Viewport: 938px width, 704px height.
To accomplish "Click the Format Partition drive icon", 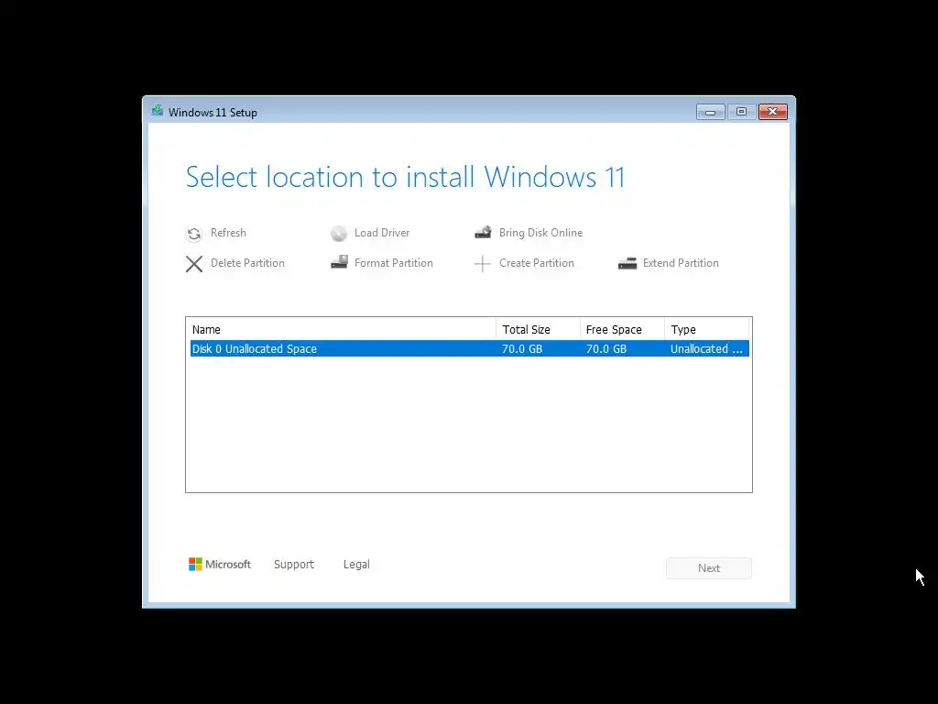I will point(339,262).
